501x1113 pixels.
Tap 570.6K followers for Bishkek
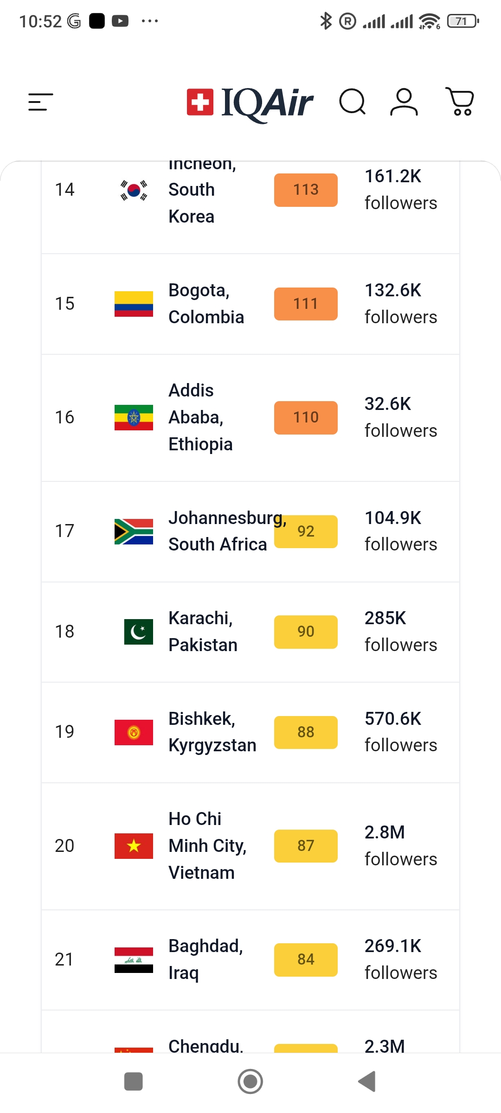(401, 732)
